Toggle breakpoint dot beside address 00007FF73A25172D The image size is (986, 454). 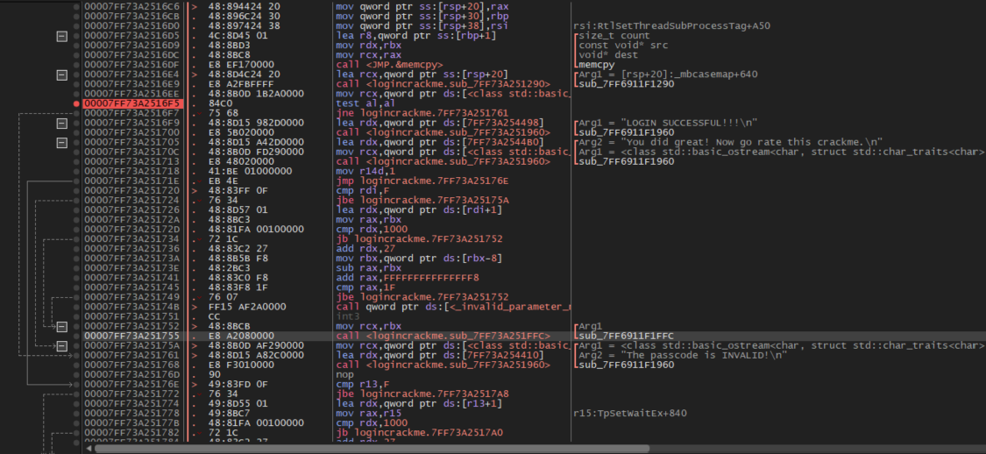pos(76,230)
